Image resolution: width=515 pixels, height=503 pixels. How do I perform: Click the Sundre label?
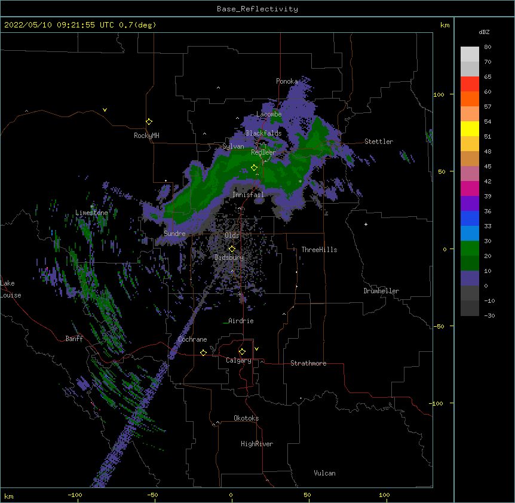point(174,234)
